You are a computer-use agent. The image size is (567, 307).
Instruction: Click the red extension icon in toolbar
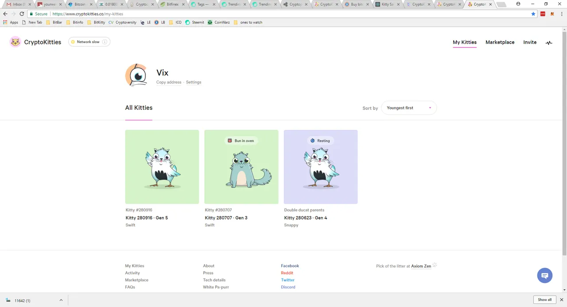543,14
